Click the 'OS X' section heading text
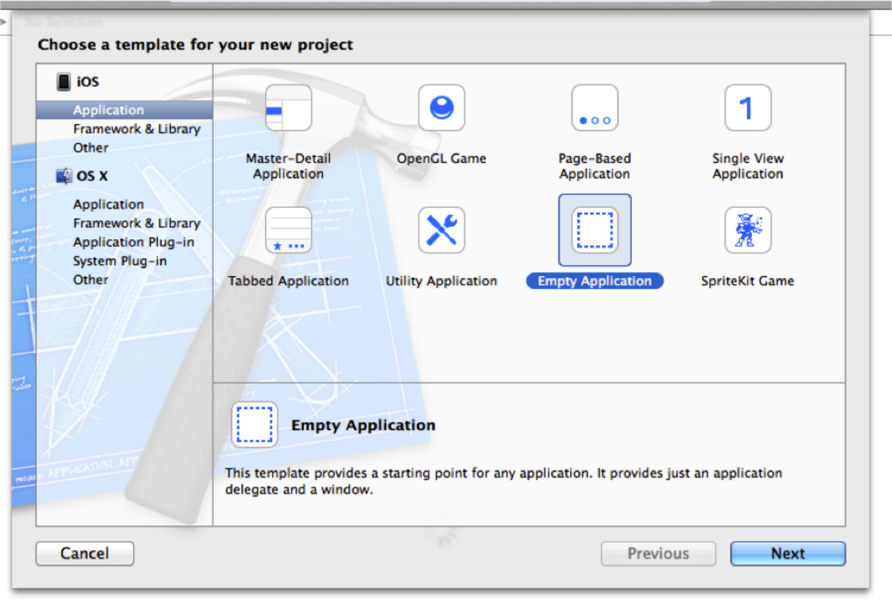The height and width of the screenshot is (608, 892). coord(92,176)
